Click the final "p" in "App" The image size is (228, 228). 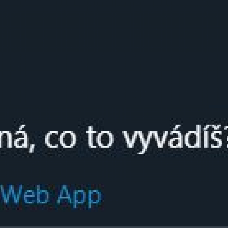95,198
